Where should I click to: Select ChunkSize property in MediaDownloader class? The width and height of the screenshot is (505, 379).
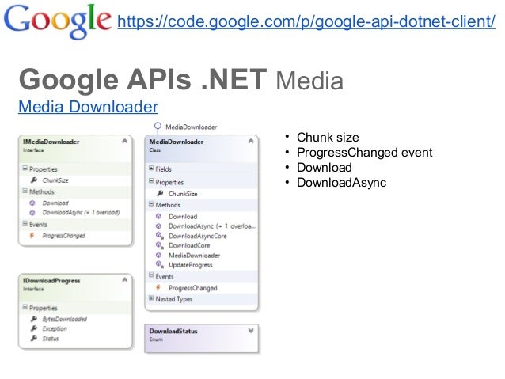[x=183, y=194]
